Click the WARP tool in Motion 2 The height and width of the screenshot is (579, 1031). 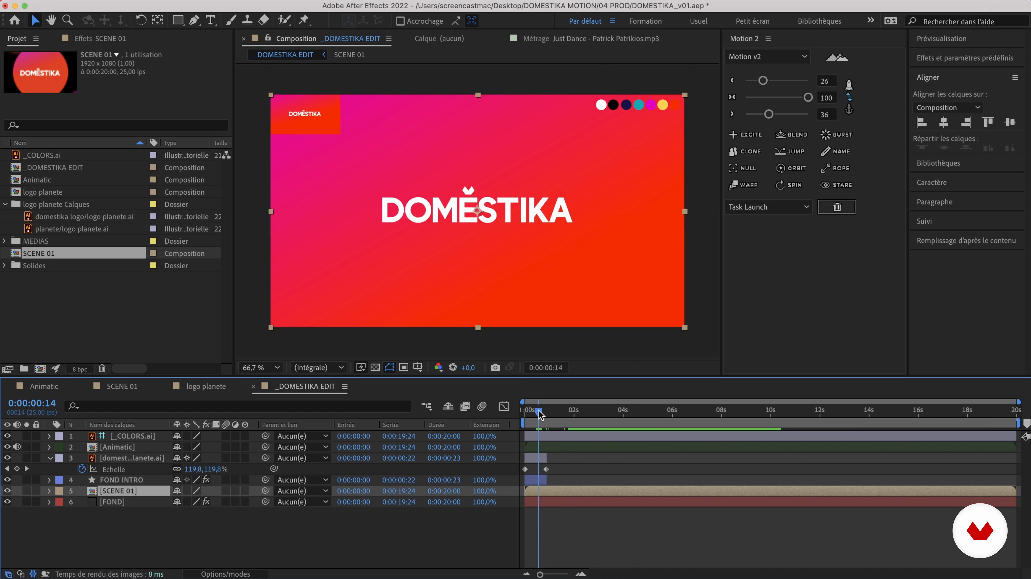743,185
